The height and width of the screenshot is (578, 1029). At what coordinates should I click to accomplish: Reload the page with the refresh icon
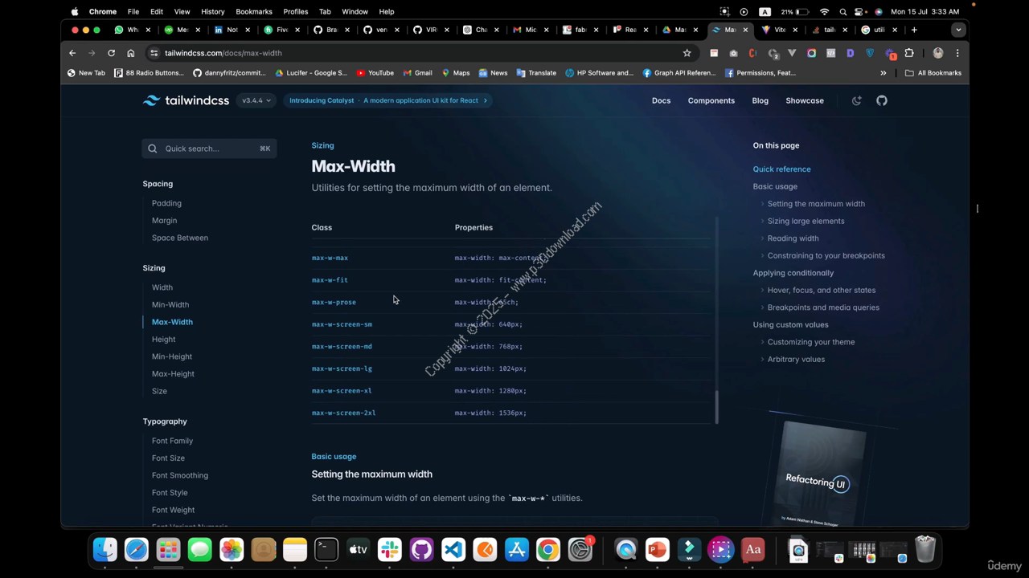[x=111, y=53]
